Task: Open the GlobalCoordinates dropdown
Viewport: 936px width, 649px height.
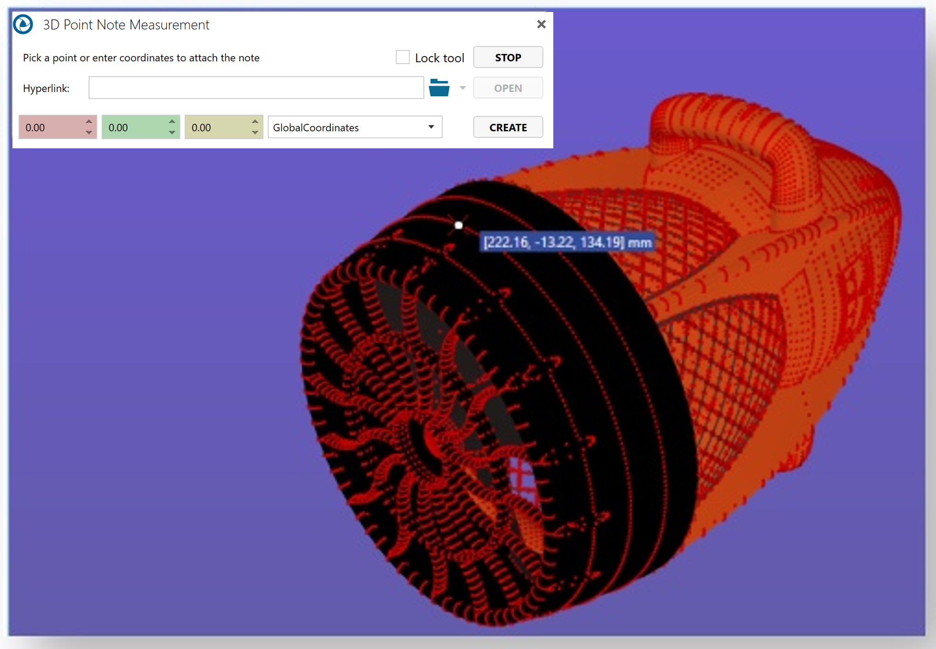Action: (x=354, y=127)
